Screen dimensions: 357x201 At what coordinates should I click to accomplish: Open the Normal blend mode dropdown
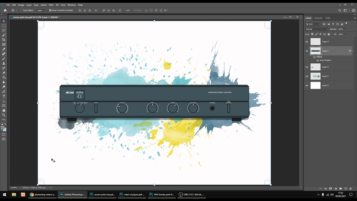[317, 29]
